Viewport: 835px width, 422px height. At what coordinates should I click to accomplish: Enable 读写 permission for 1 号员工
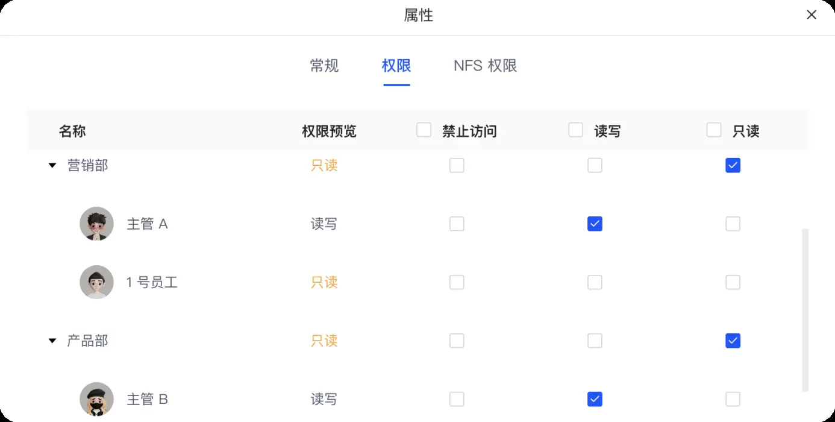(595, 282)
